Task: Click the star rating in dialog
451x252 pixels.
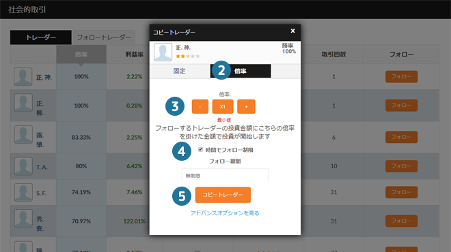Action: click(x=187, y=57)
